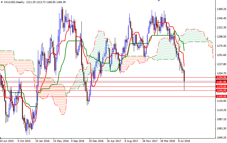Click the 1040.20 label on price scale

coord(221,137)
